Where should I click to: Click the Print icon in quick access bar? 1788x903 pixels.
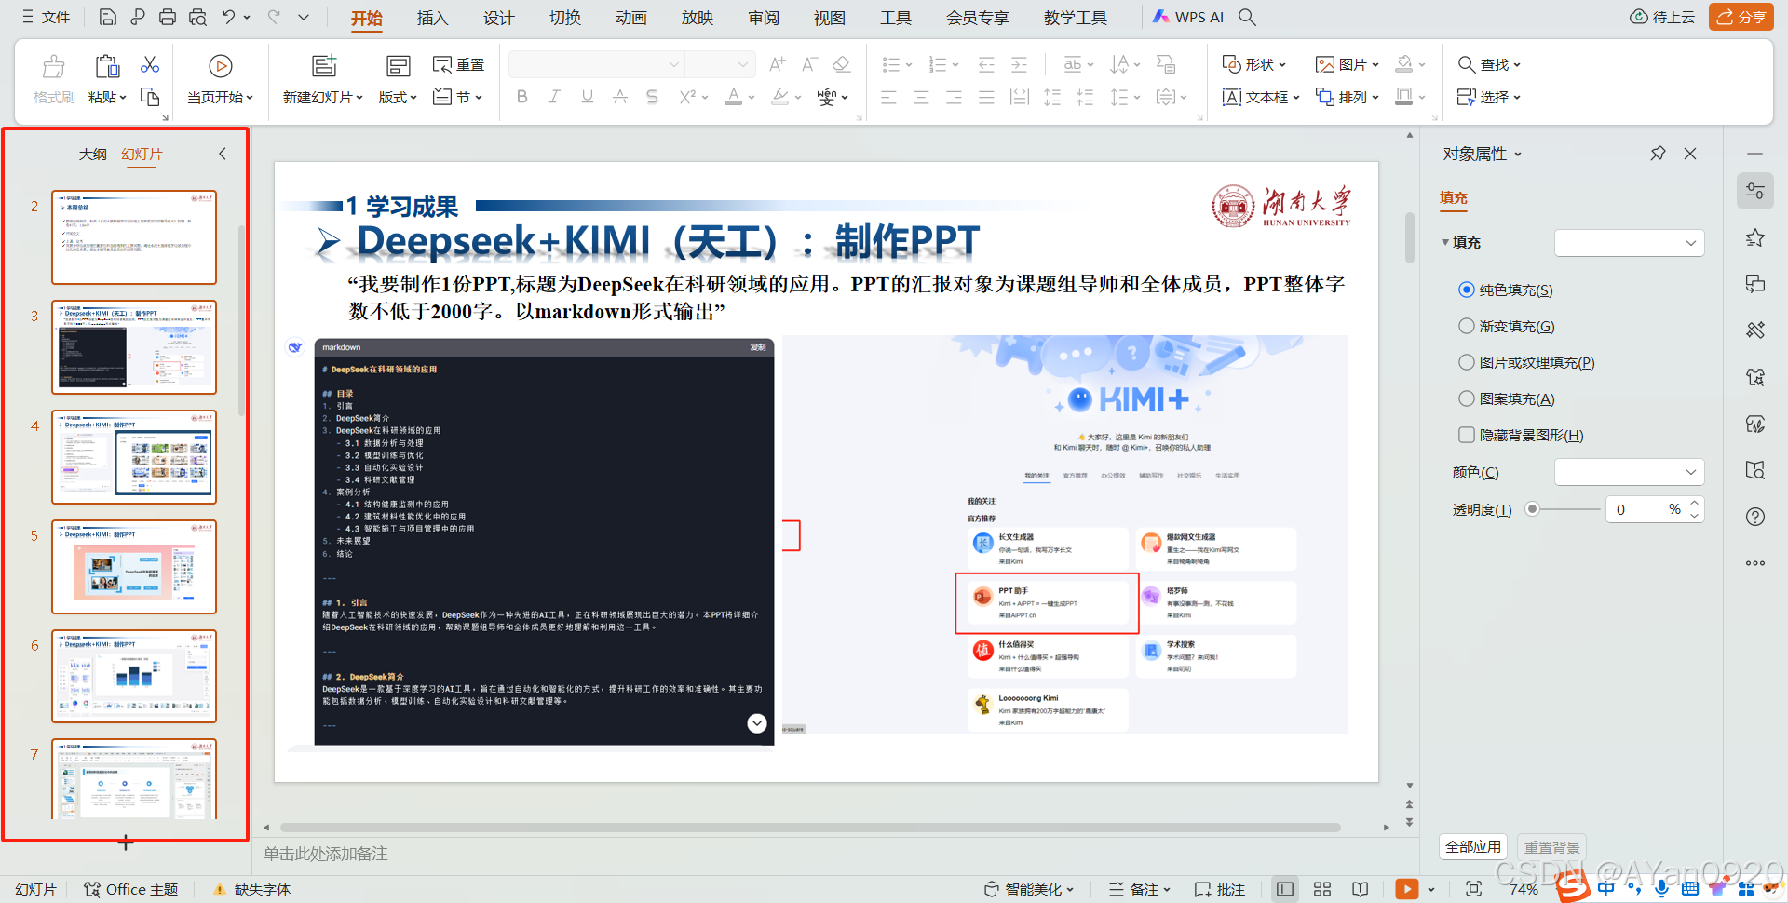pyautogui.click(x=168, y=17)
